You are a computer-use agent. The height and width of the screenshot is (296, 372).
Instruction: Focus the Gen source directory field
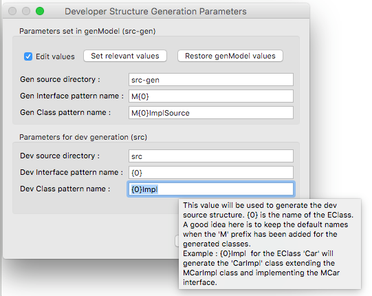tap(211, 80)
